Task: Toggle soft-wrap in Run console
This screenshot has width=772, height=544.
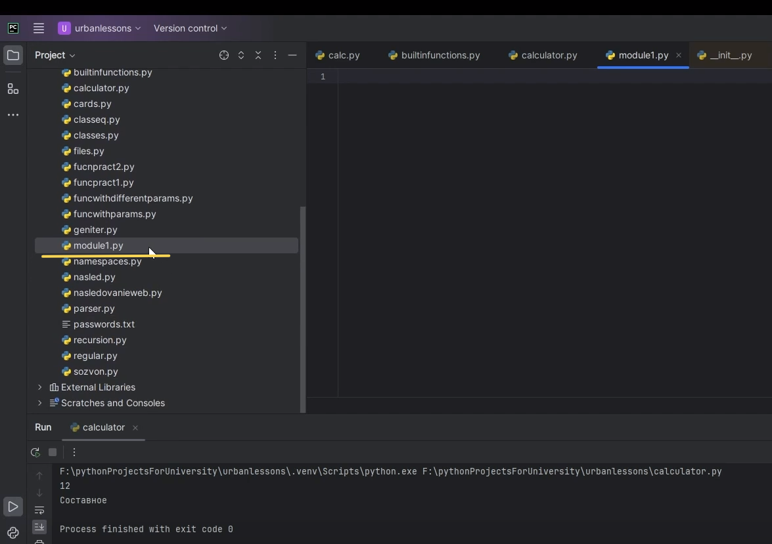Action: [x=39, y=510]
